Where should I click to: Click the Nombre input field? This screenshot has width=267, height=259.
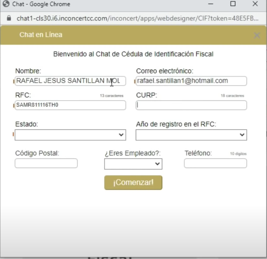point(70,81)
